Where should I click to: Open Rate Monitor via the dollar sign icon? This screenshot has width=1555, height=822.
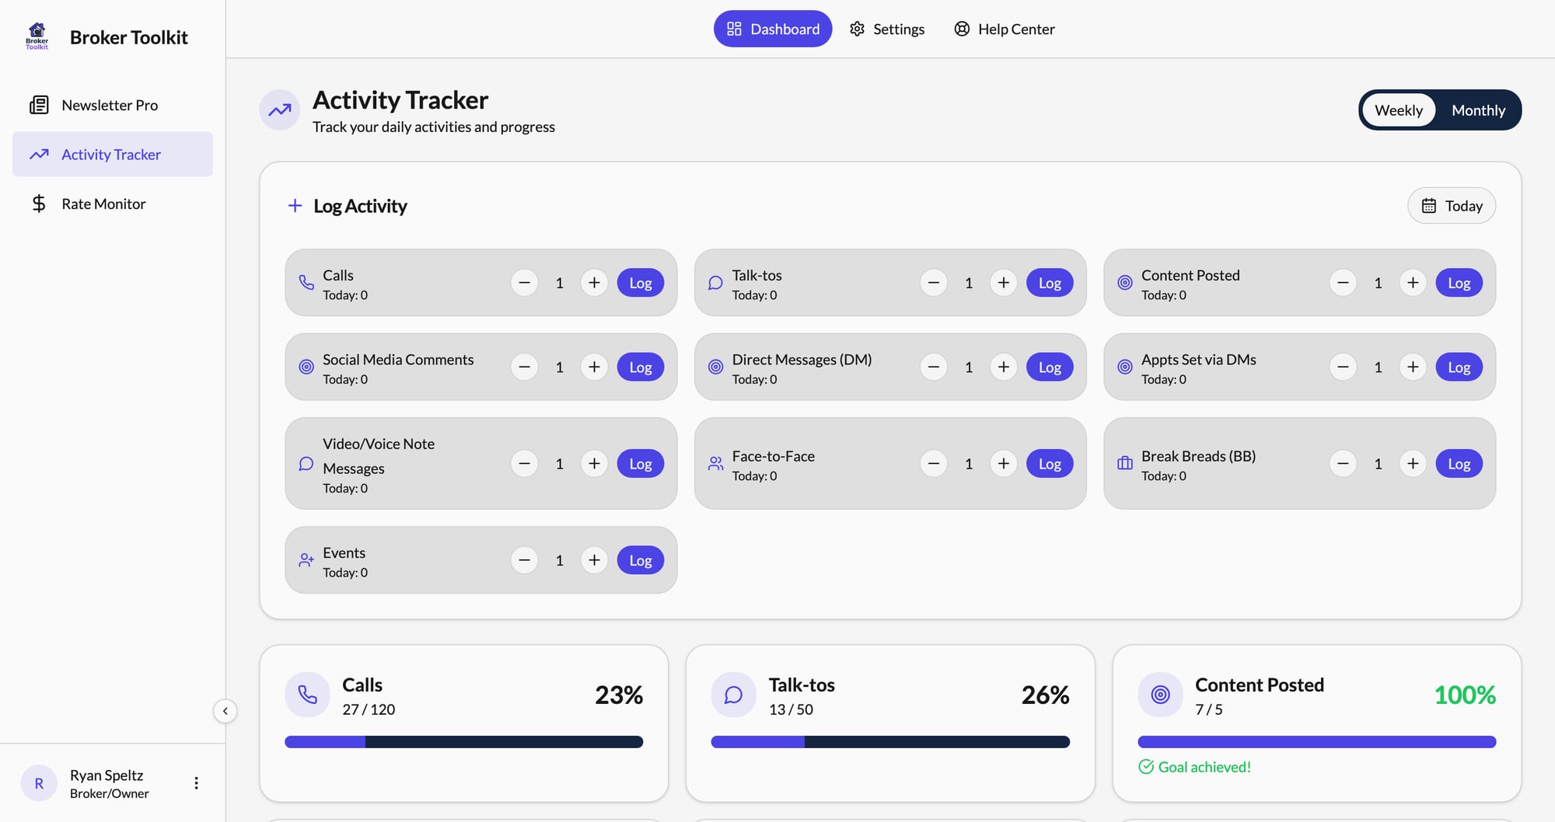pyautogui.click(x=39, y=203)
